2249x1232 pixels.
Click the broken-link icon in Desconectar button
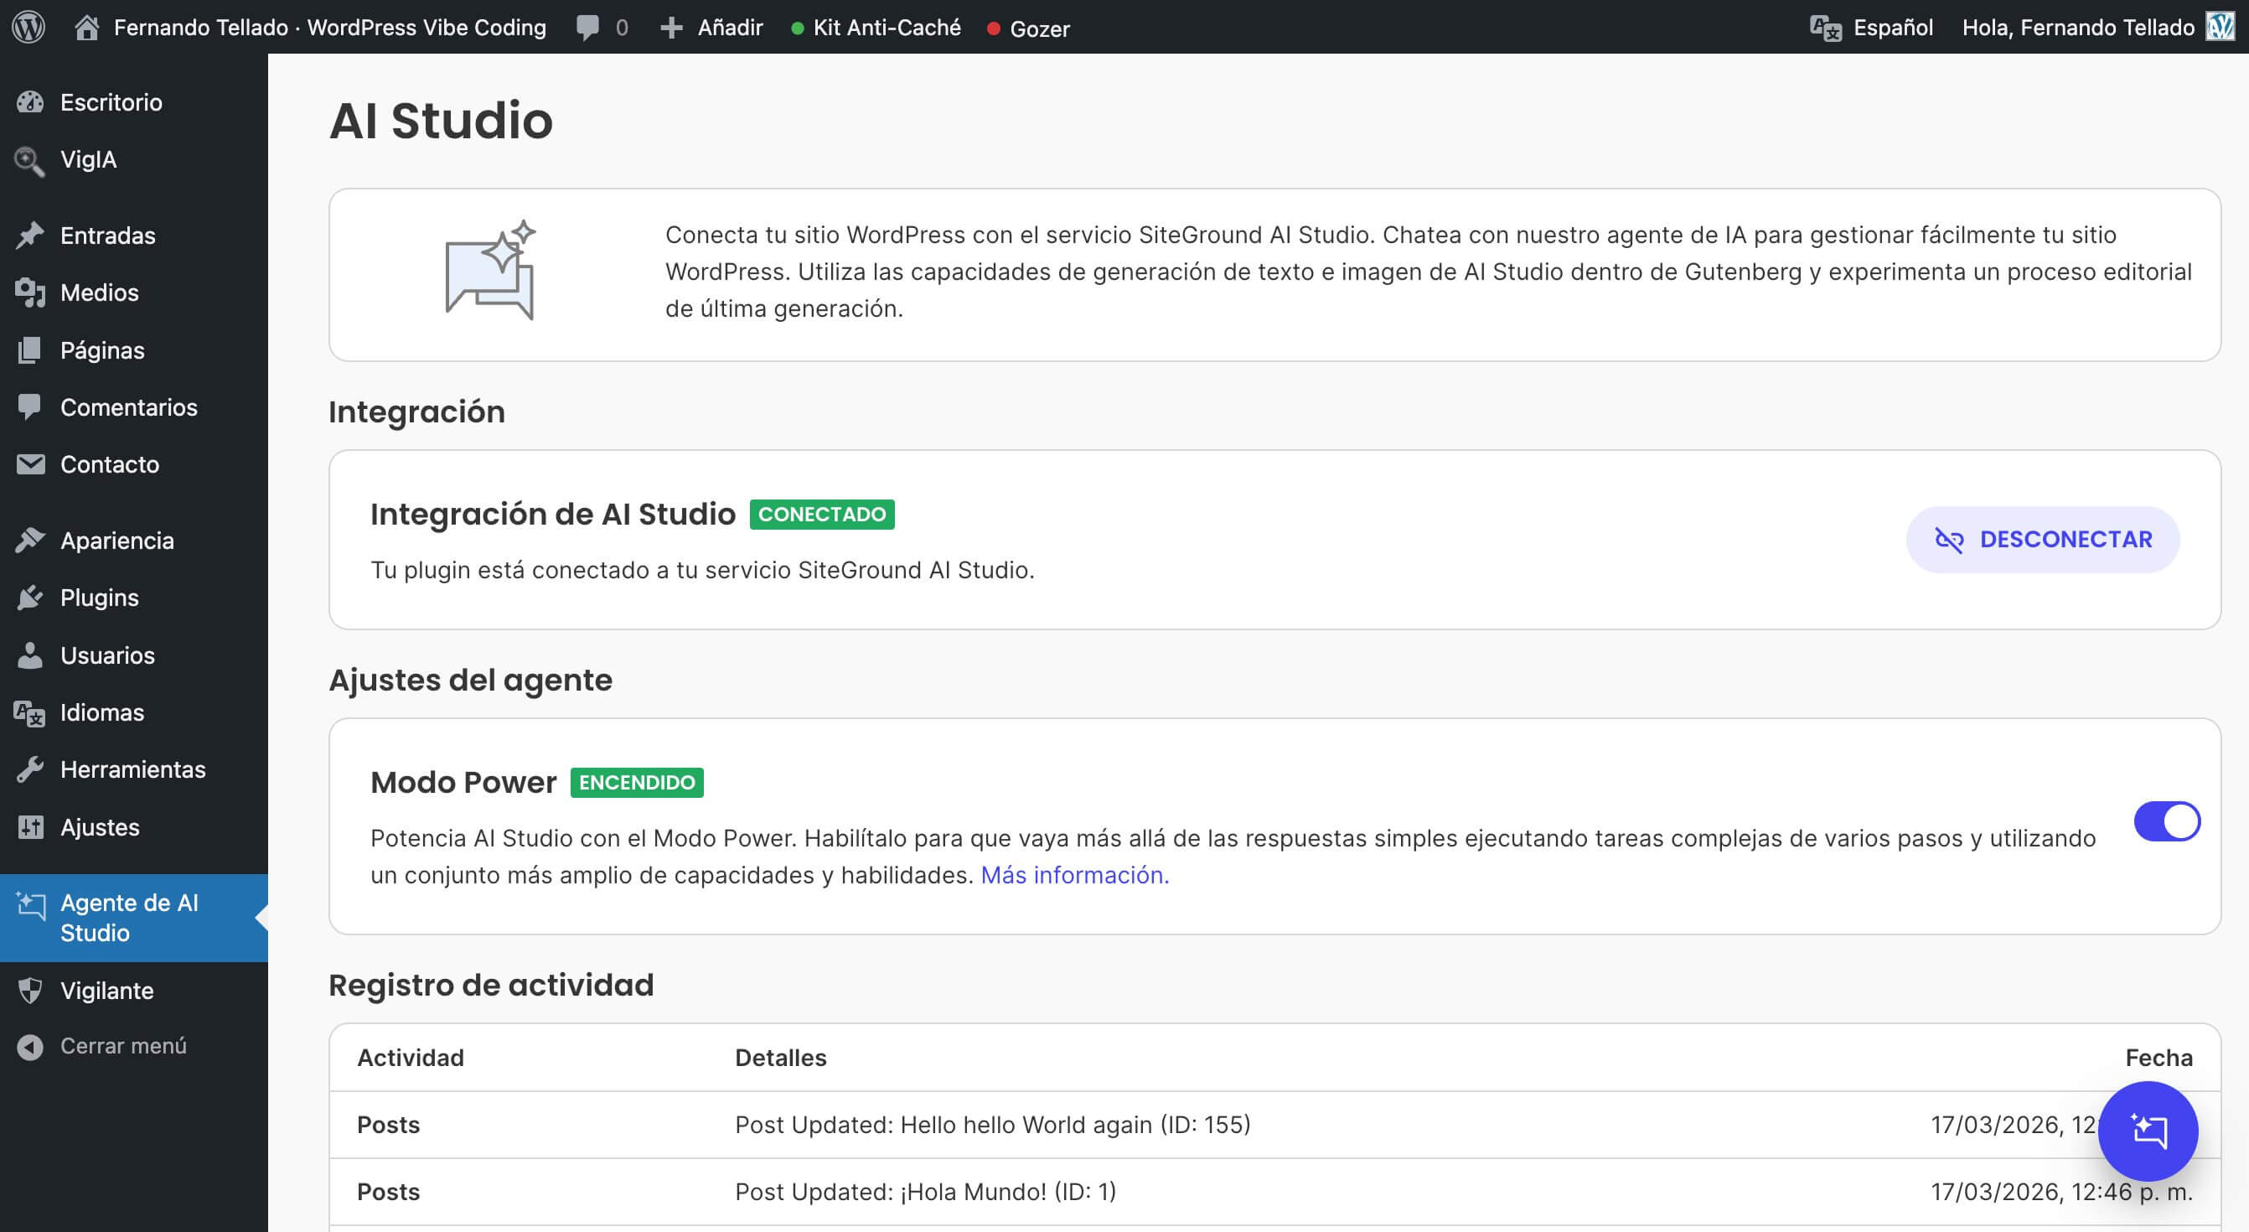[x=1949, y=540]
